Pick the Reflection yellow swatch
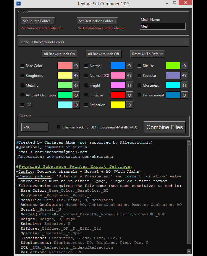The image size is (207, 256). [118, 105]
